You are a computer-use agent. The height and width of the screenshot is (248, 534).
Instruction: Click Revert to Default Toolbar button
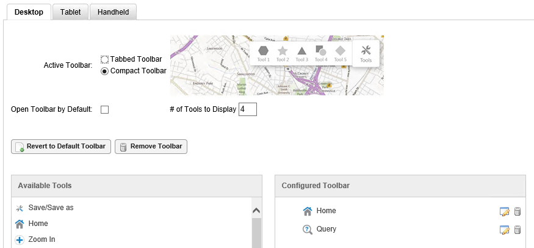(x=61, y=147)
